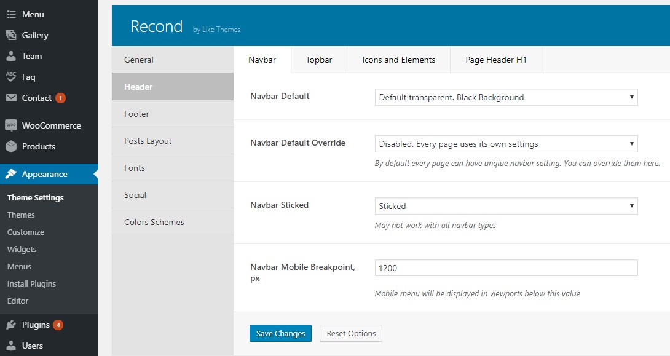Expand the Navbar Default Override dropdown

coord(506,144)
